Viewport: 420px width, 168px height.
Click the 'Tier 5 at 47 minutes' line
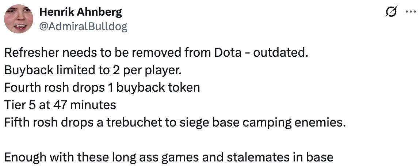coord(60,105)
